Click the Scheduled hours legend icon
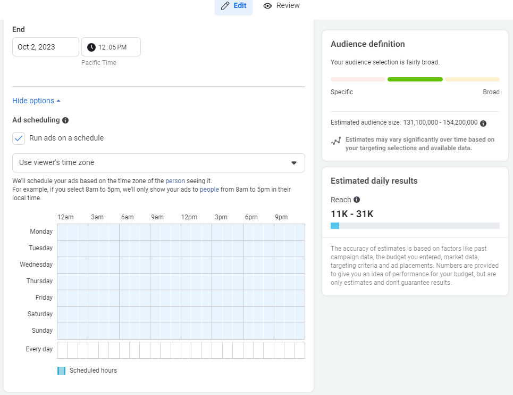The width and height of the screenshot is (513, 395). tap(60, 370)
